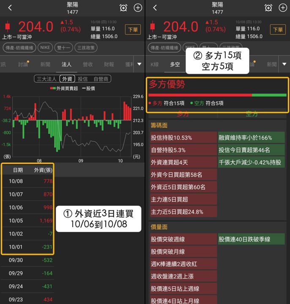290x304 pixels.
Task: Select 09/30 row showing -532
Action: point(27,260)
